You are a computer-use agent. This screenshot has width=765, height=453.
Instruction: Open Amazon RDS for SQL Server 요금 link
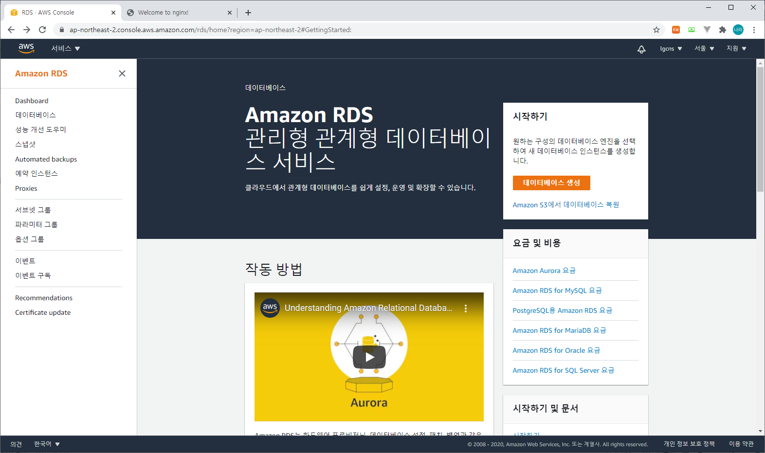[x=564, y=370]
